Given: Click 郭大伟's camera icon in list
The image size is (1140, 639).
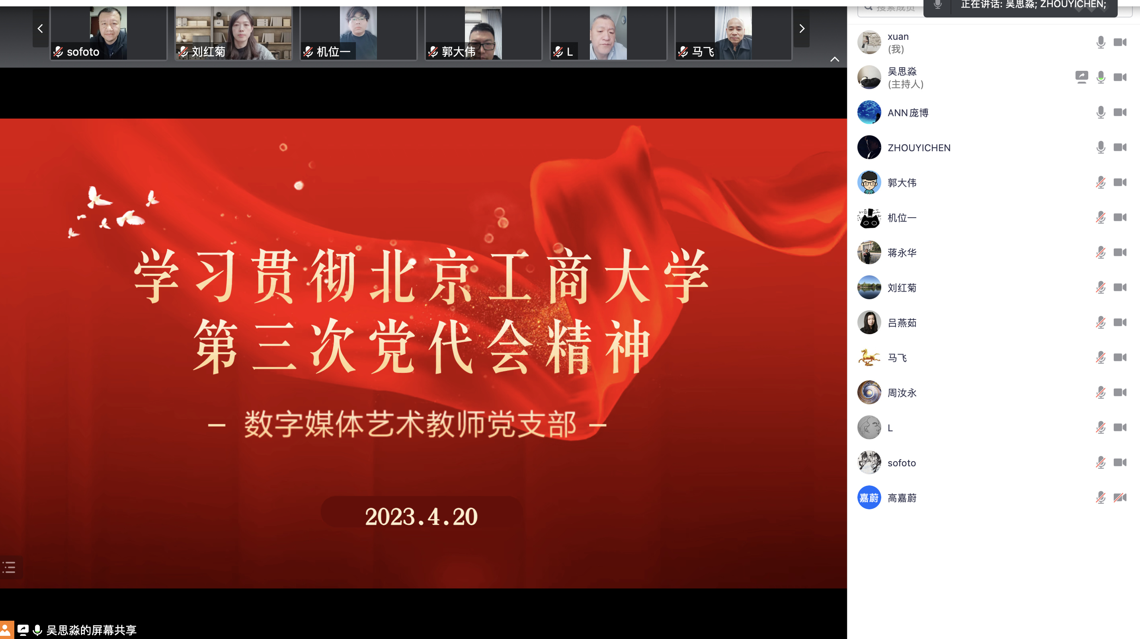Looking at the screenshot, I should [1120, 182].
